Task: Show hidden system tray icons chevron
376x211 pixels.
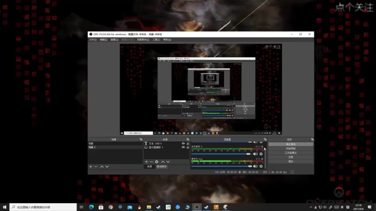Action: 311,207
